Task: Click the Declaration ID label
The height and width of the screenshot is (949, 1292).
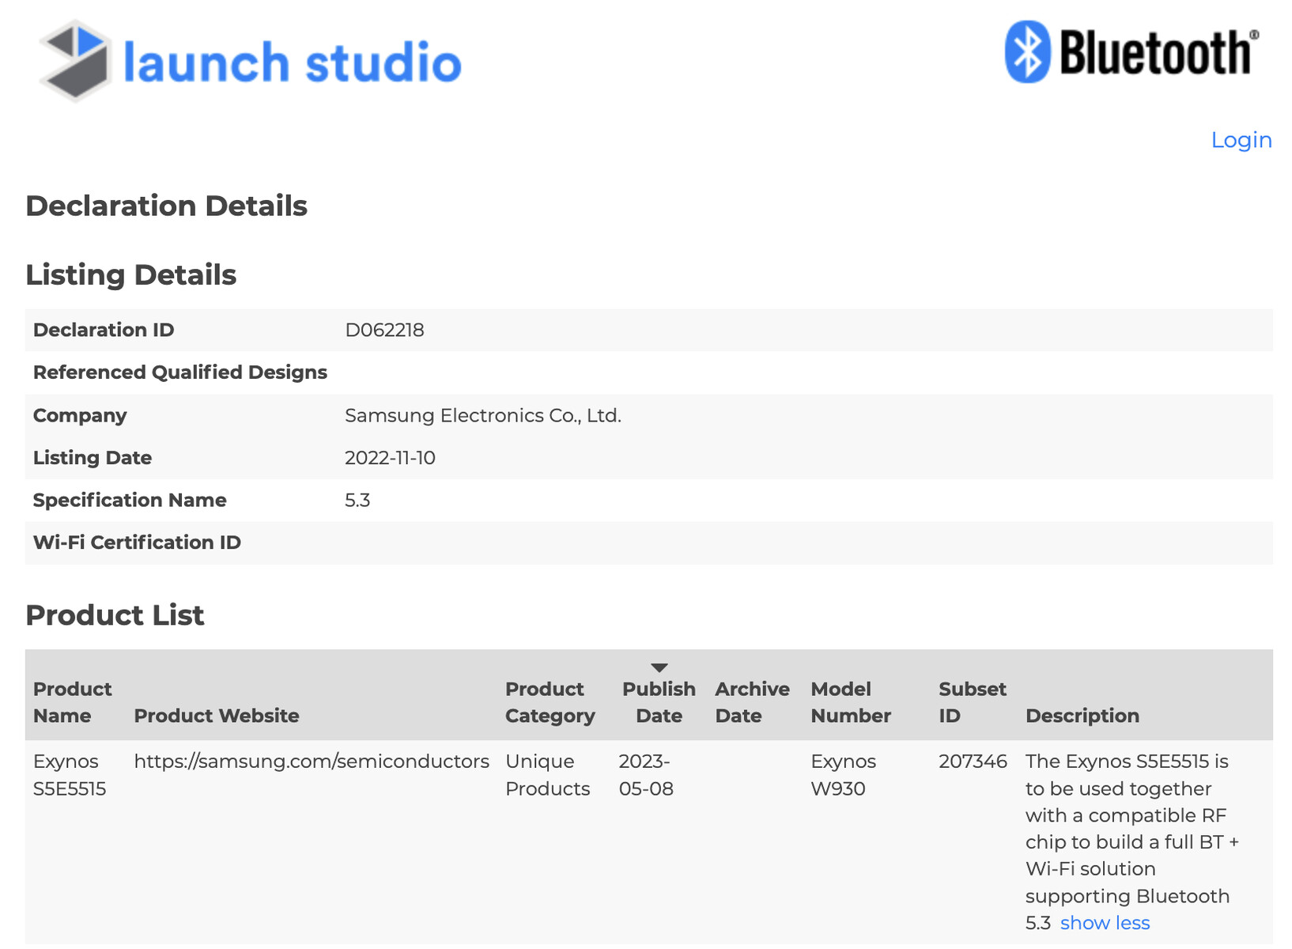Action: pyautogui.click(x=104, y=330)
